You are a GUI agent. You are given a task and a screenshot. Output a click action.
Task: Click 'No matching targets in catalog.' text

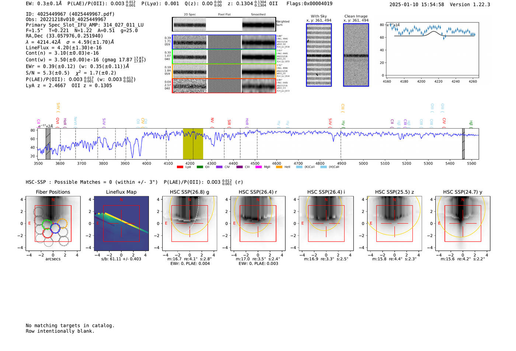point(70,326)
